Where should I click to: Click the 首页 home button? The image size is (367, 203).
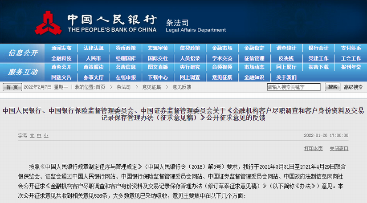[12, 87]
